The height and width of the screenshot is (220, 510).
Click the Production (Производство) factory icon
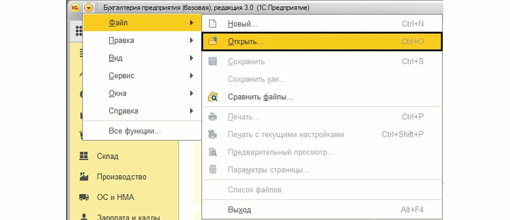click(83, 177)
